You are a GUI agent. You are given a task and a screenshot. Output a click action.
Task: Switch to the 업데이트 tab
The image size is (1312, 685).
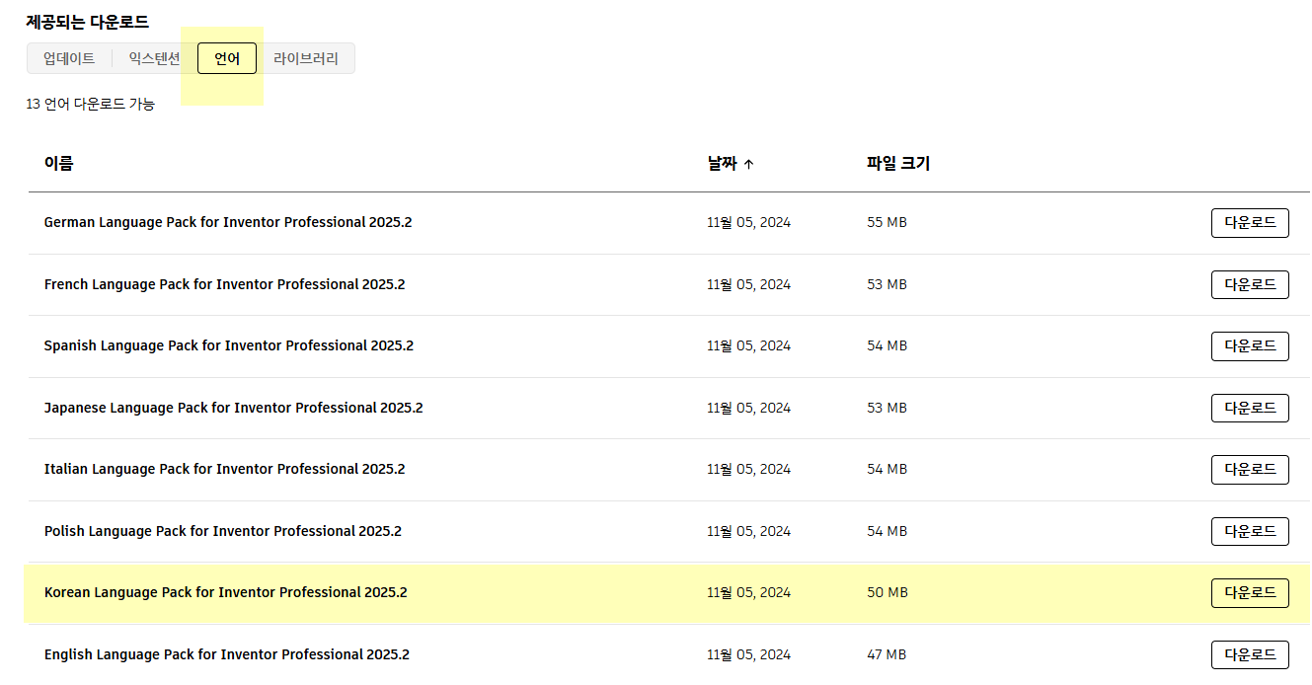pyautogui.click(x=69, y=58)
